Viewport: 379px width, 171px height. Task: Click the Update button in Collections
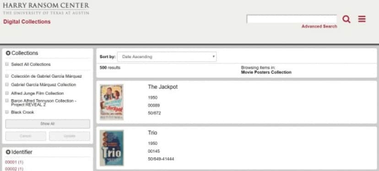pyautogui.click(x=70, y=136)
